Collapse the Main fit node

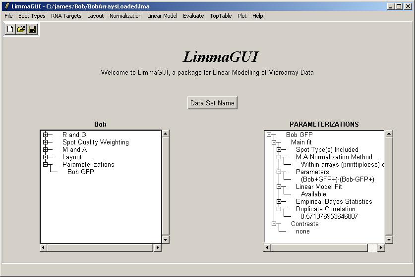[x=274, y=142]
